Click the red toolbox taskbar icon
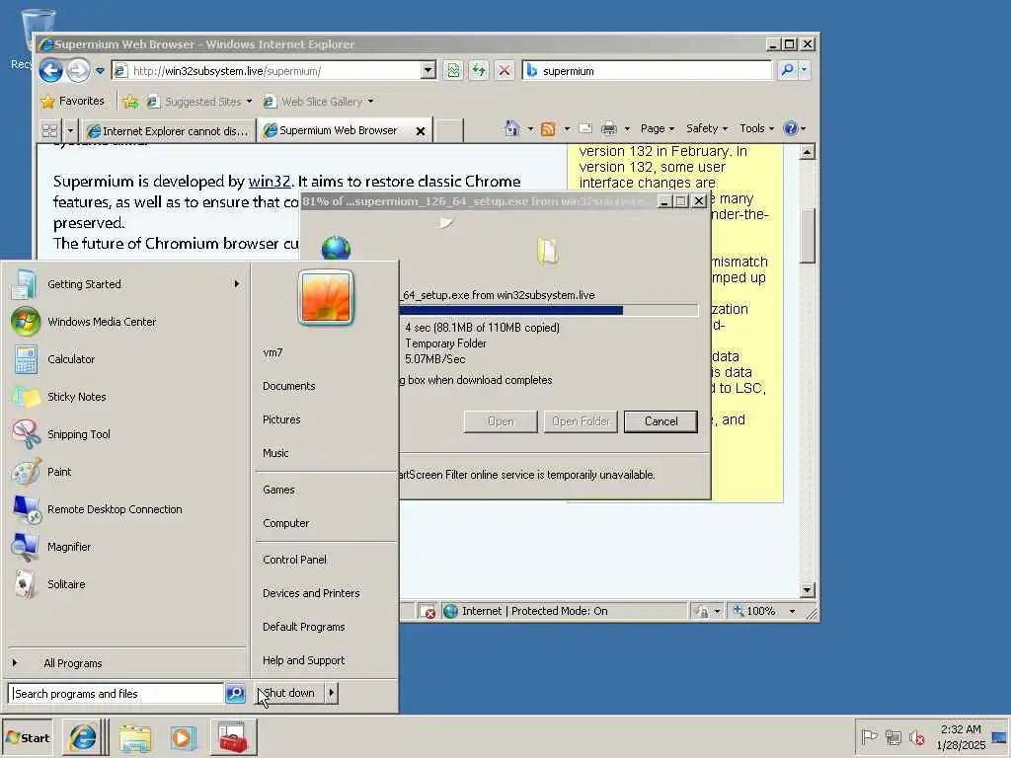Image resolution: width=1011 pixels, height=758 pixels. (233, 737)
